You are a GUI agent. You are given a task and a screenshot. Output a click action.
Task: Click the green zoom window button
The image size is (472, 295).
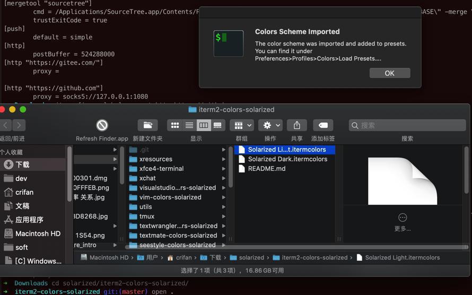tap(23, 110)
